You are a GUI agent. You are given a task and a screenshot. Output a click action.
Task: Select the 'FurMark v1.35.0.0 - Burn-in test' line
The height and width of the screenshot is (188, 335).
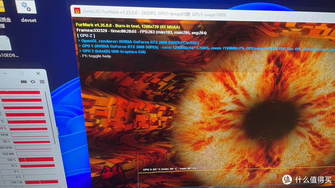(x=128, y=26)
